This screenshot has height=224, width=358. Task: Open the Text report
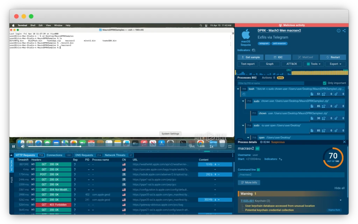pos(248,64)
